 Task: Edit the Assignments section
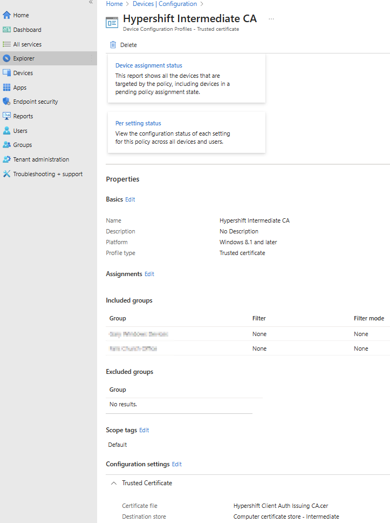(x=149, y=274)
